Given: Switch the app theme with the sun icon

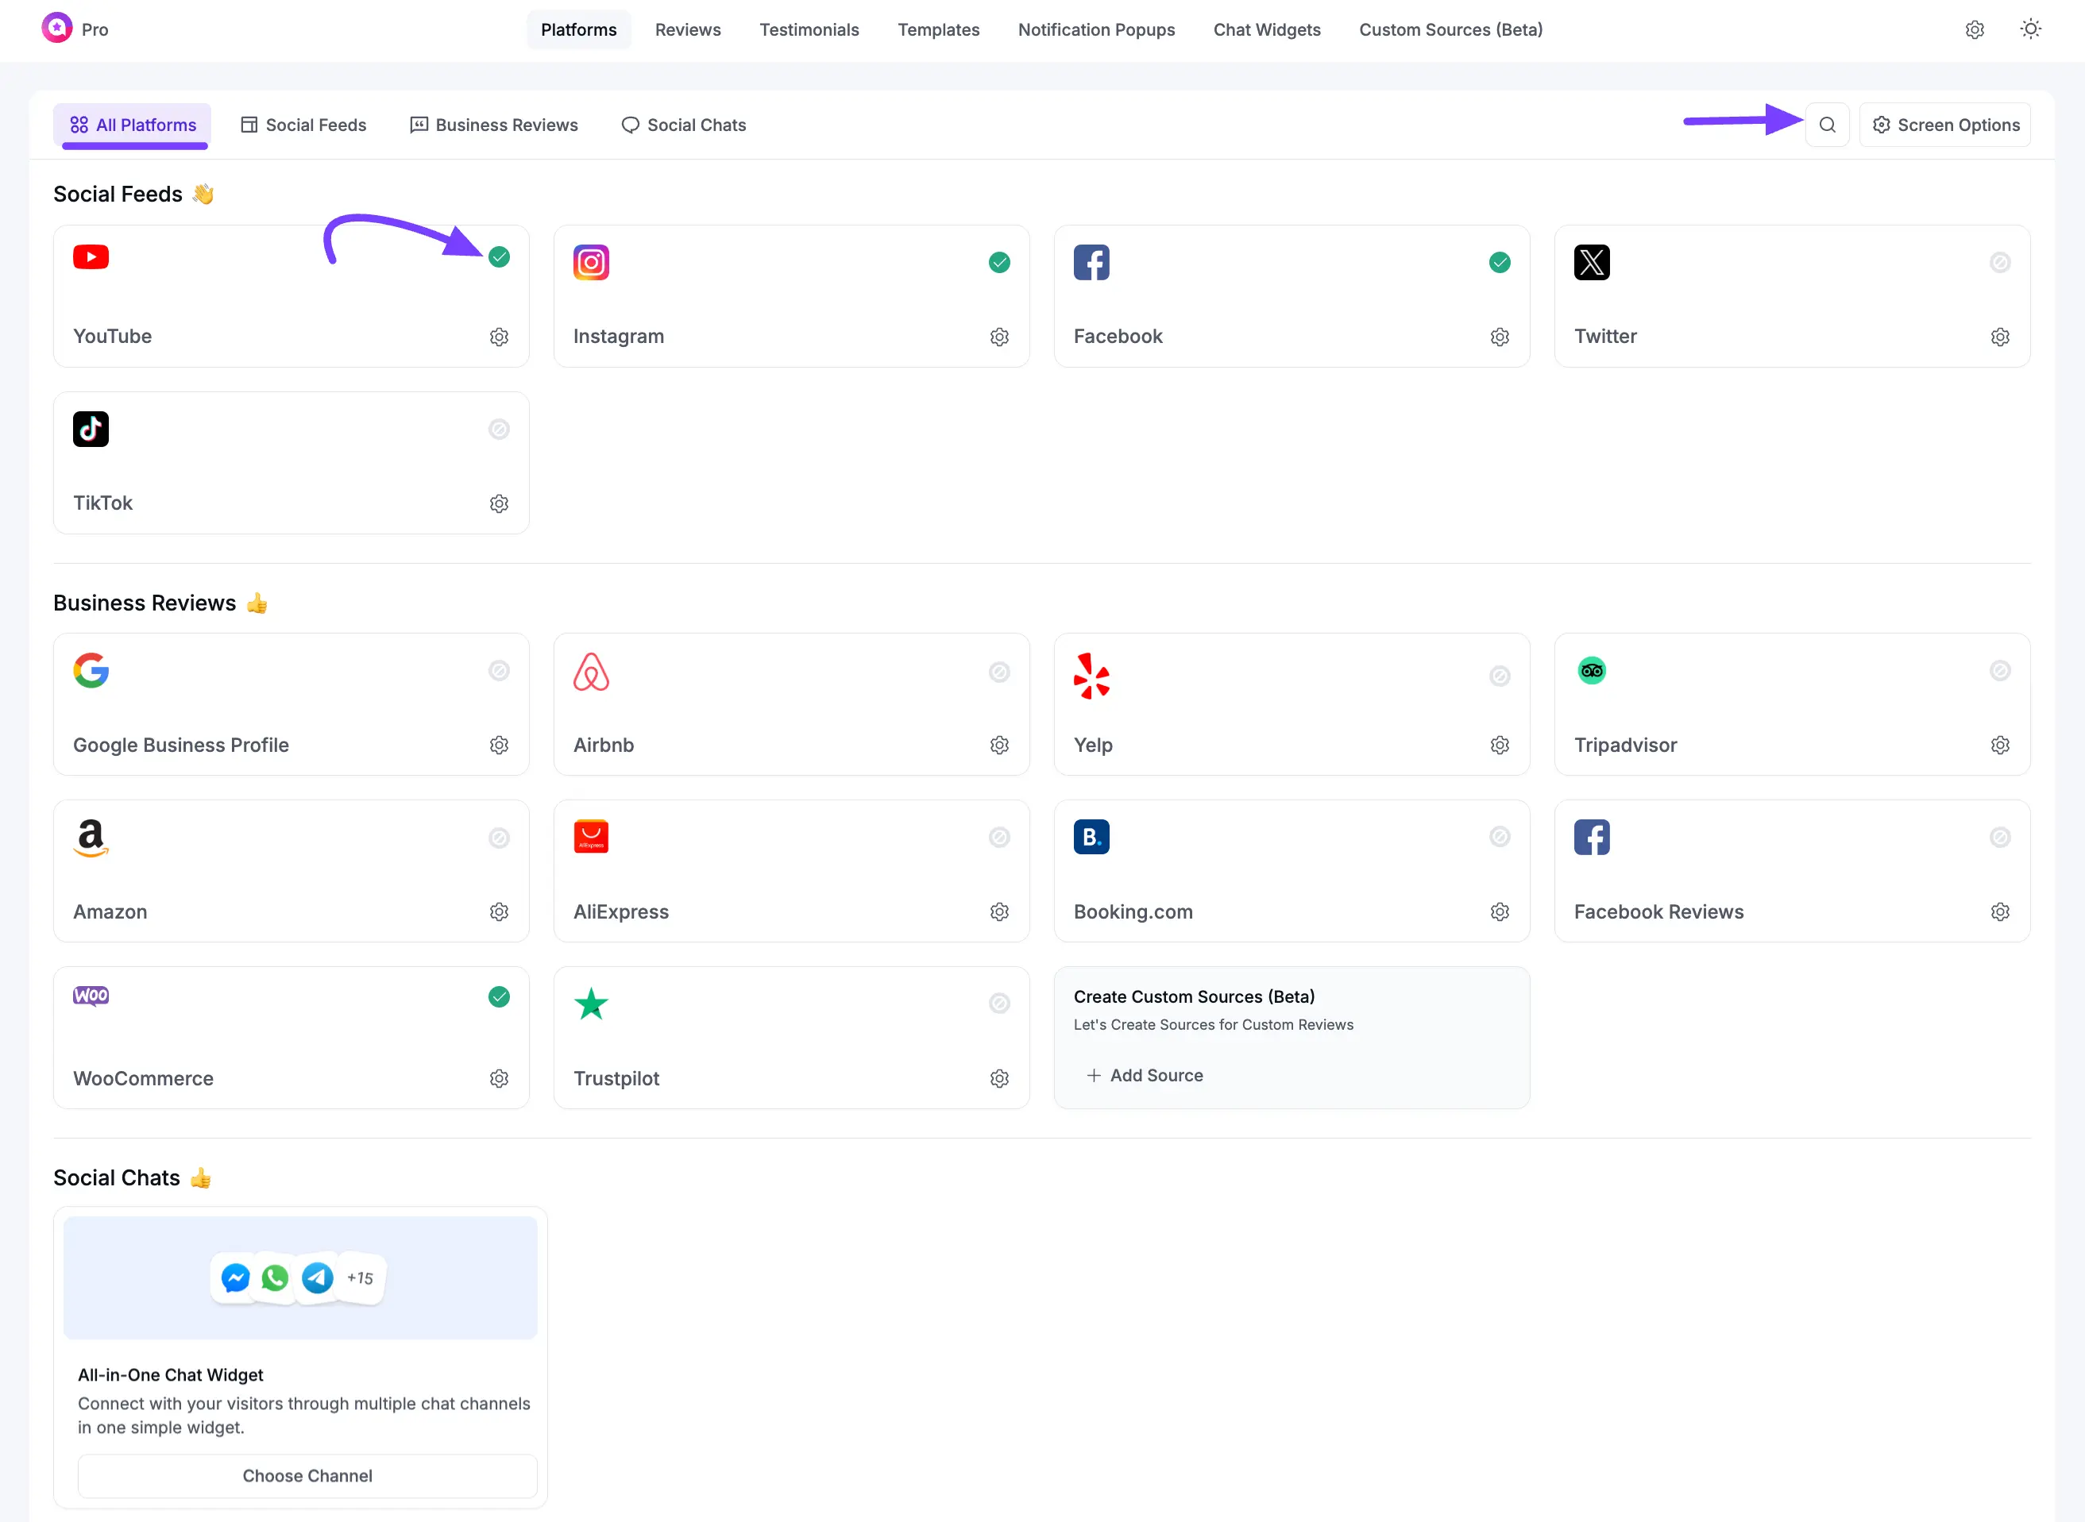Looking at the screenshot, I should coord(2031,29).
